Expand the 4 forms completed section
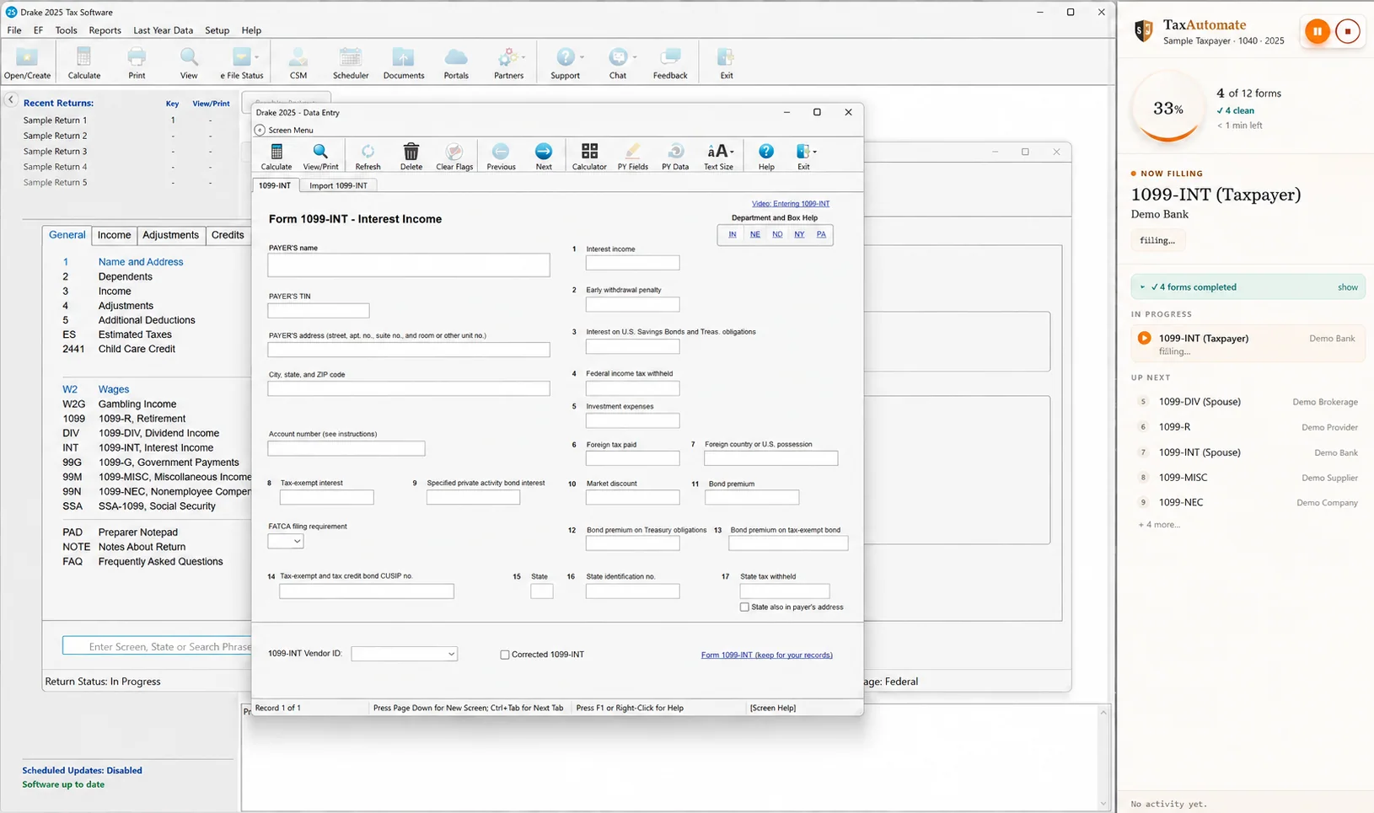1374x813 pixels. coord(1142,287)
